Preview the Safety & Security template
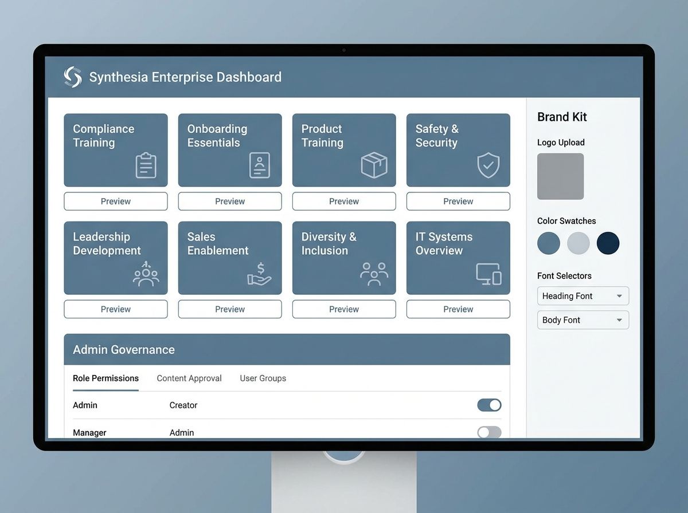Image resolution: width=688 pixels, height=513 pixels. (458, 202)
